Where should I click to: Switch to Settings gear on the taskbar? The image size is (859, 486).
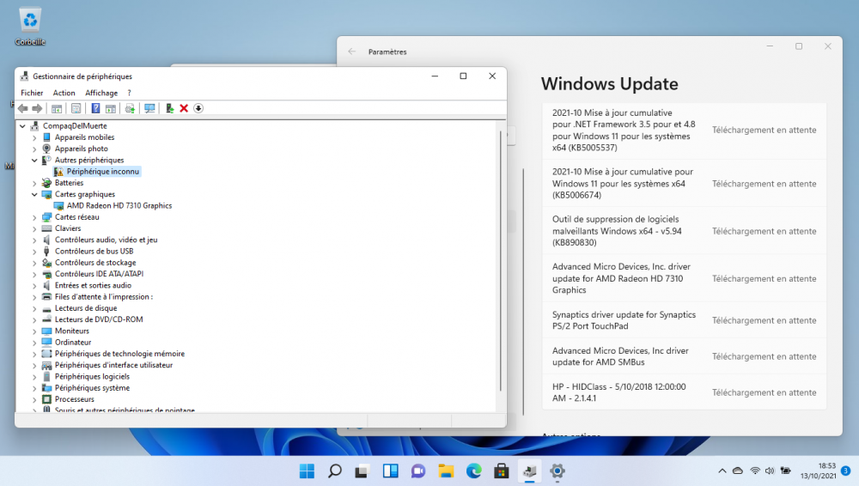click(x=557, y=471)
